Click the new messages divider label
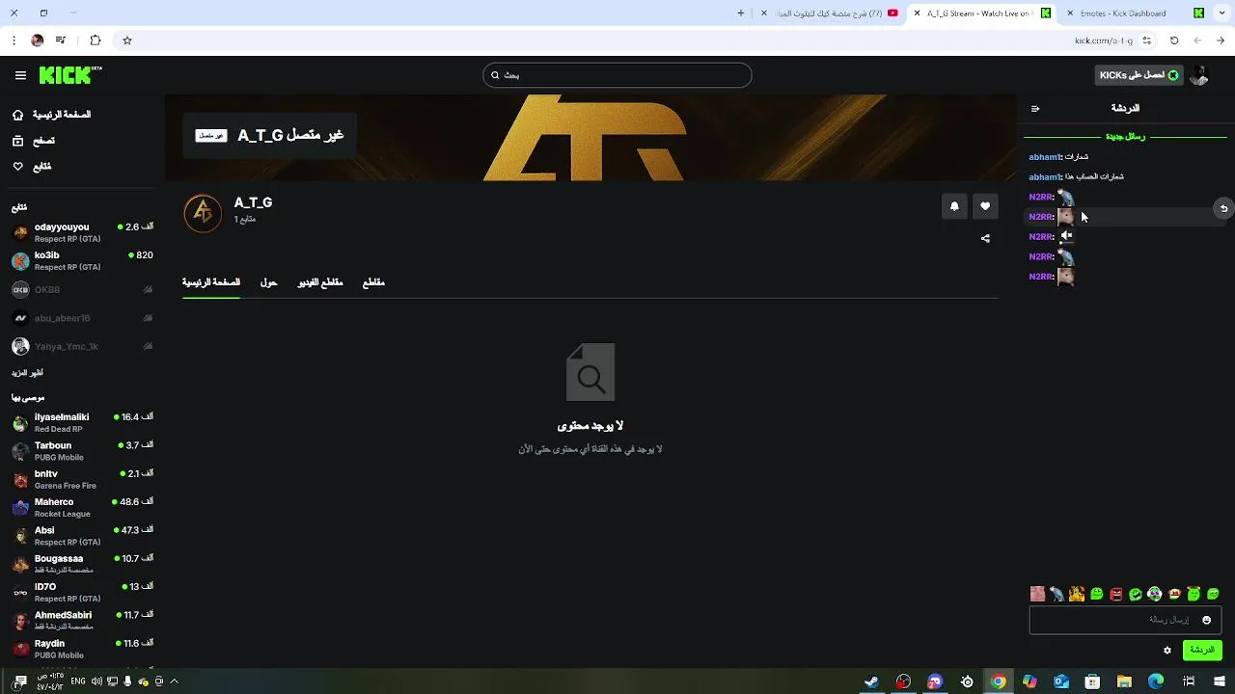The image size is (1235, 694). tap(1125, 137)
